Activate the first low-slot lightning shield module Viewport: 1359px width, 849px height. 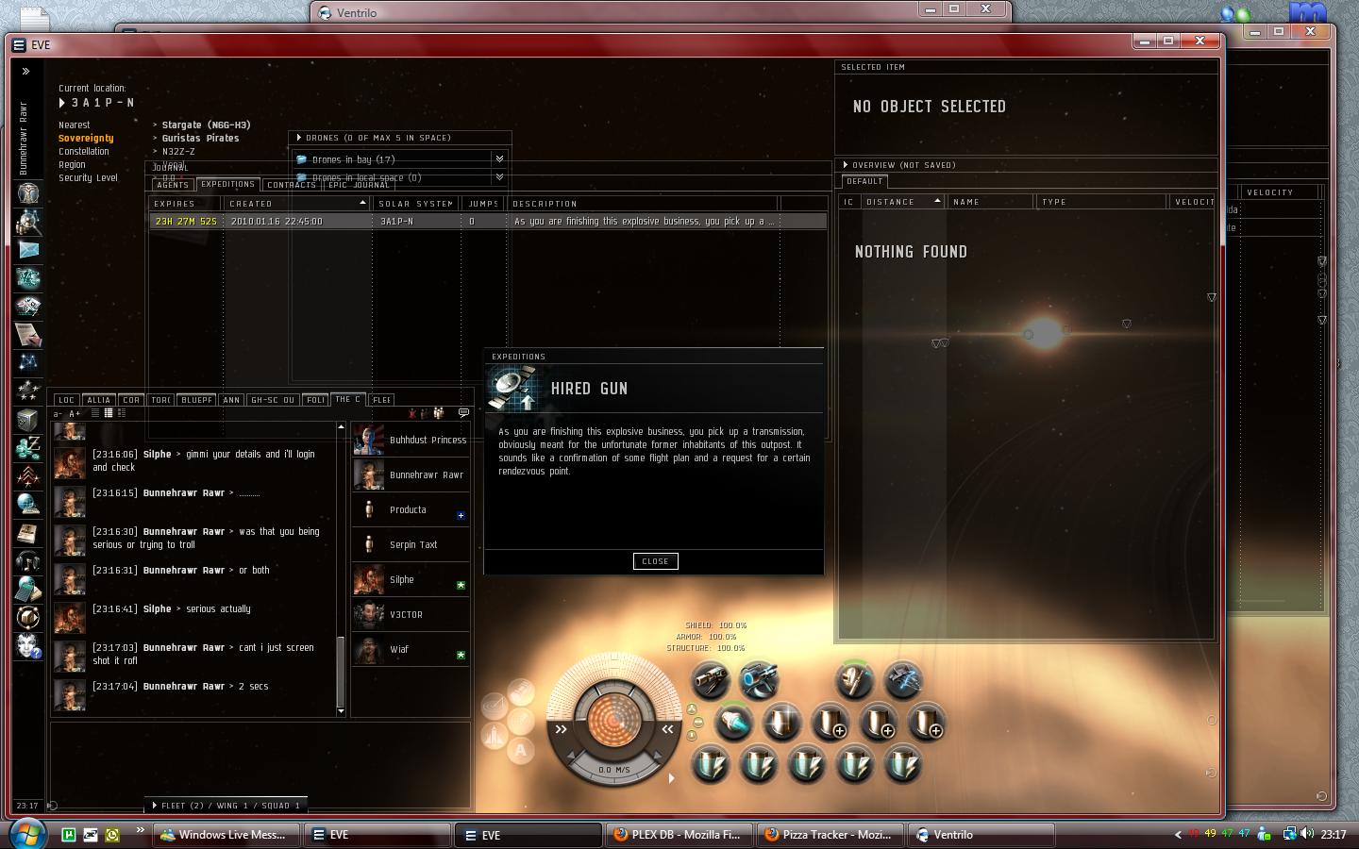(x=710, y=764)
